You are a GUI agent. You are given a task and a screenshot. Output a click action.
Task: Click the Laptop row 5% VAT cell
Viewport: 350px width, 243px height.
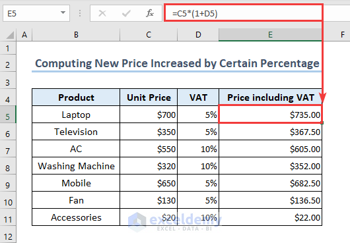[x=198, y=115]
